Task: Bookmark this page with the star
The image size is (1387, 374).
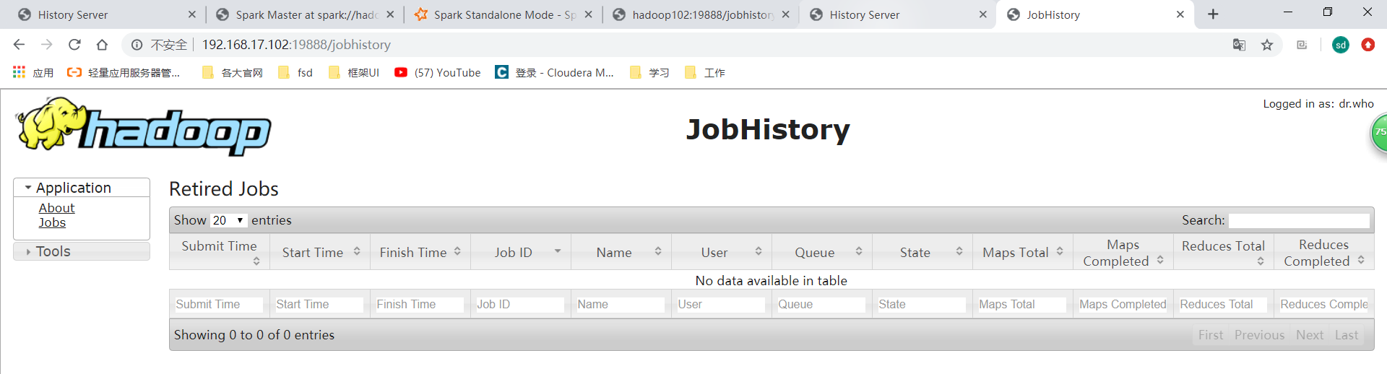Action: pyautogui.click(x=1267, y=45)
